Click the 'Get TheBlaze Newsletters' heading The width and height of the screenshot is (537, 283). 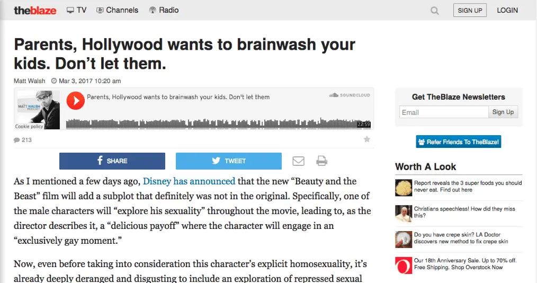pyautogui.click(x=458, y=97)
